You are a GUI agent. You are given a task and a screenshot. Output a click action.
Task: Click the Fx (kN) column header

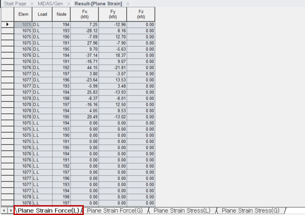point(85,14)
